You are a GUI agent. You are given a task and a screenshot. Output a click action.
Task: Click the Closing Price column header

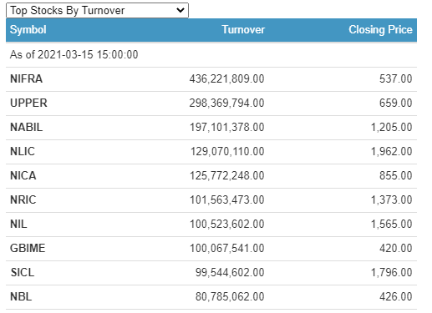pos(380,29)
